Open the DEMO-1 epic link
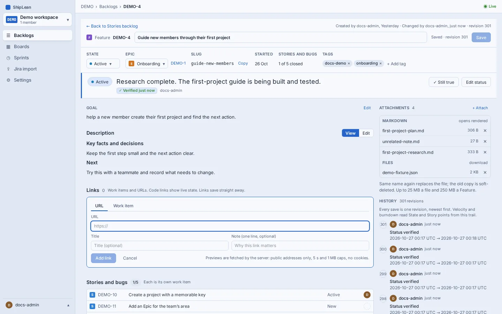The image size is (502, 314). [x=178, y=63]
